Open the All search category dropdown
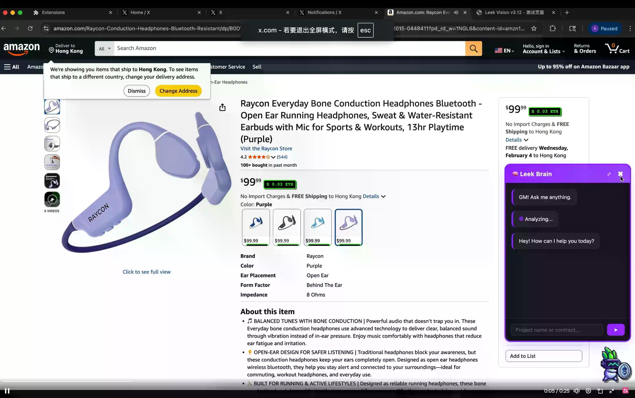635x398 pixels. point(104,48)
